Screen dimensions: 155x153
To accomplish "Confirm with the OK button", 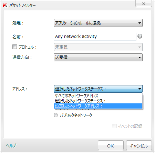I will click(x=111, y=145).
